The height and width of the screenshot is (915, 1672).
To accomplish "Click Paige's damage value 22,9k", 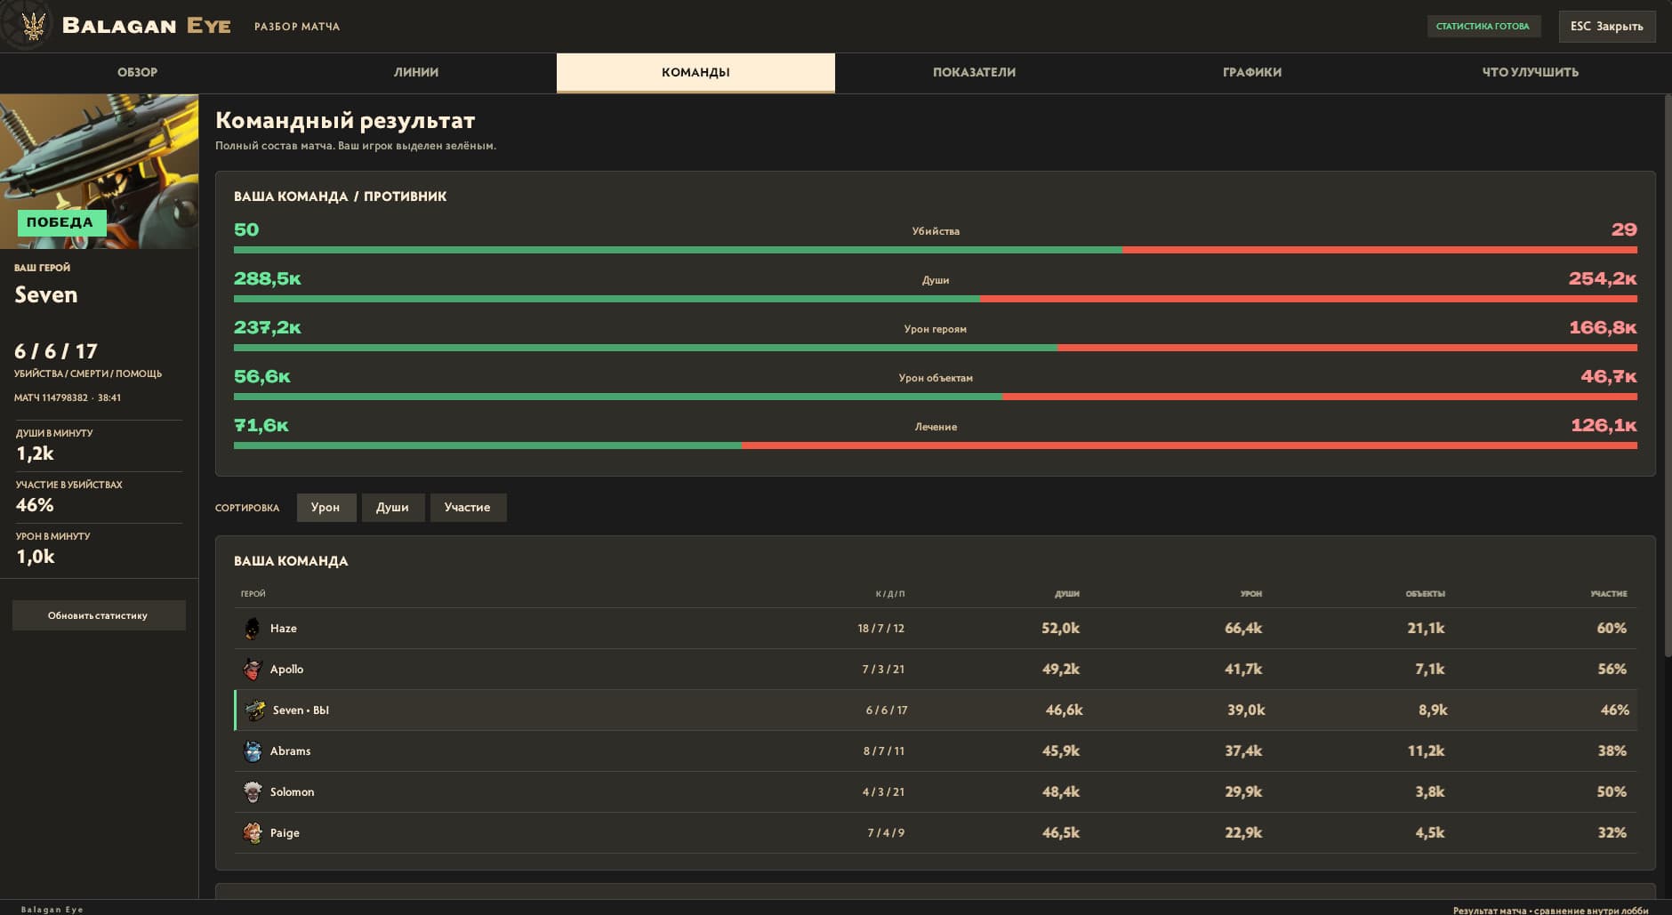I will pos(1243,833).
